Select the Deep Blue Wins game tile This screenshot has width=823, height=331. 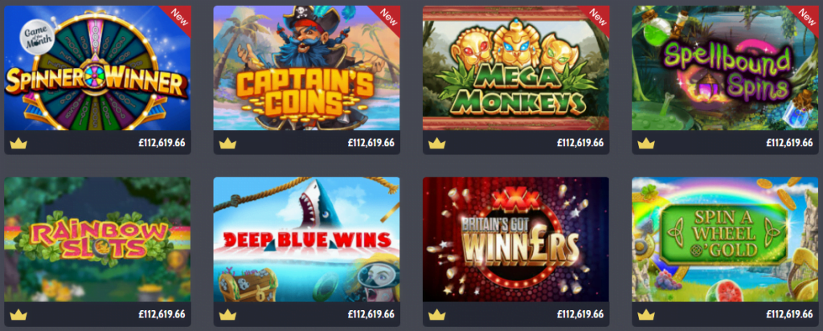pyautogui.click(x=306, y=239)
